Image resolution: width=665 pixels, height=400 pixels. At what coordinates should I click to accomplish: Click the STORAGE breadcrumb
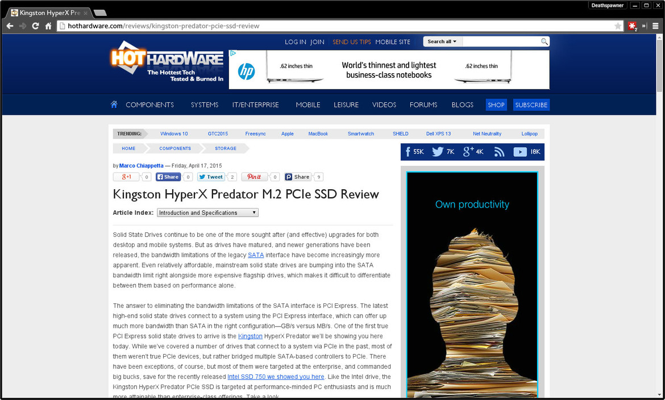click(x=226, y=148)
